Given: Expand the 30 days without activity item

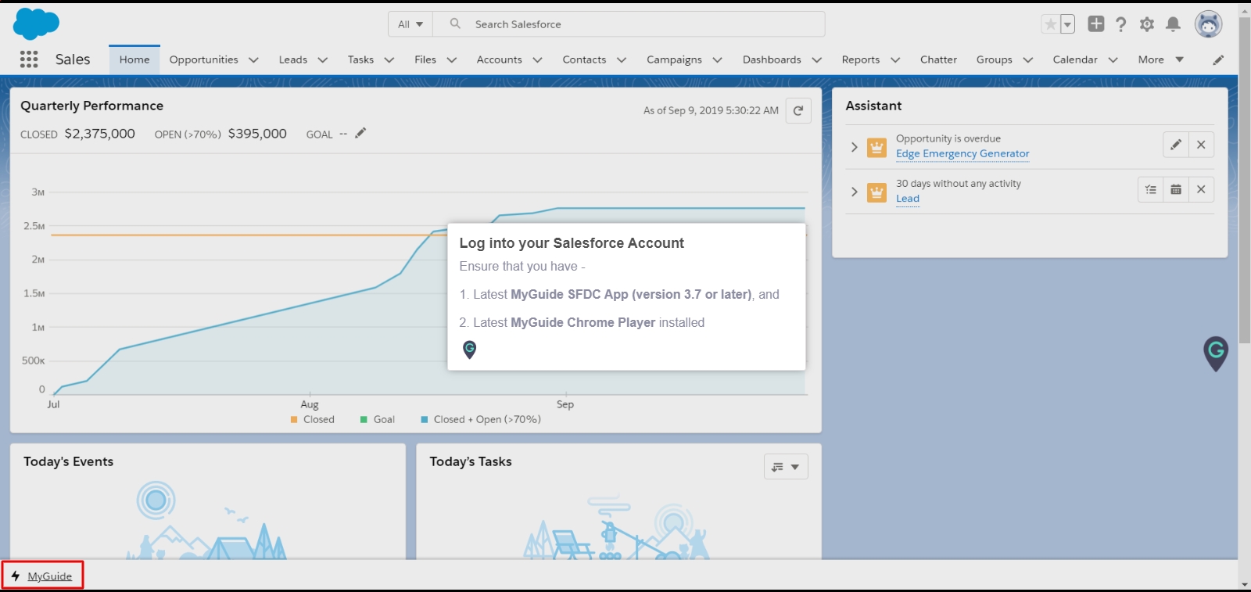Looking at the screenshot, I should pos(855,192).
